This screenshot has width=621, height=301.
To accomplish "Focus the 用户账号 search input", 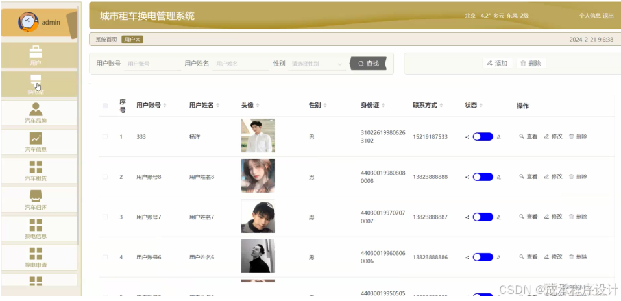I will point(152,64).
